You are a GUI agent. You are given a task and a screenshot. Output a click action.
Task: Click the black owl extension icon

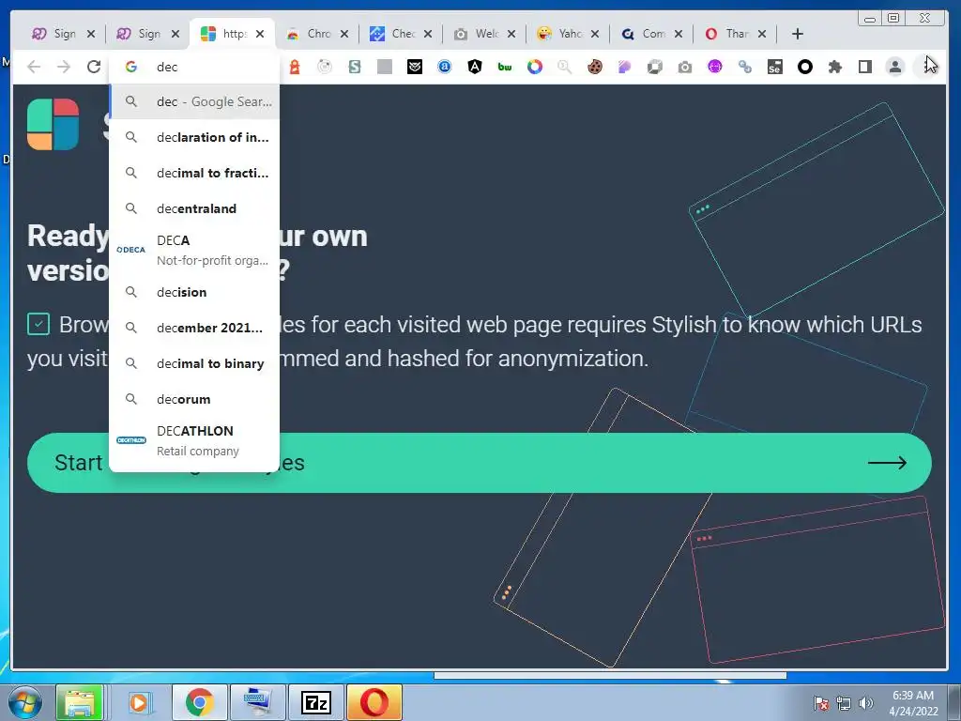click(414, 67)
